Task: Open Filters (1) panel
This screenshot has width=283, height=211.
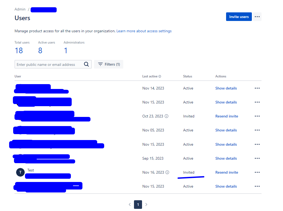Action: (x=109, y=64)
